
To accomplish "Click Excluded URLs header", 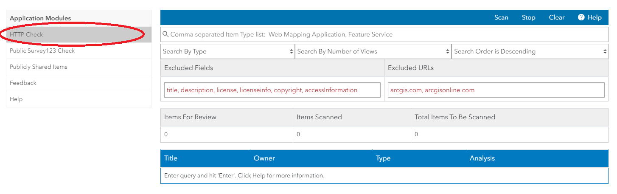I will (411, 68).
